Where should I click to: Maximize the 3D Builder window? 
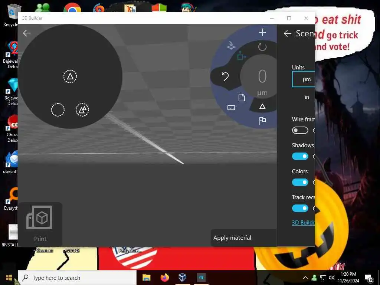[289, 18]
